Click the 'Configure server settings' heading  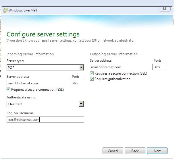(43, 34)
